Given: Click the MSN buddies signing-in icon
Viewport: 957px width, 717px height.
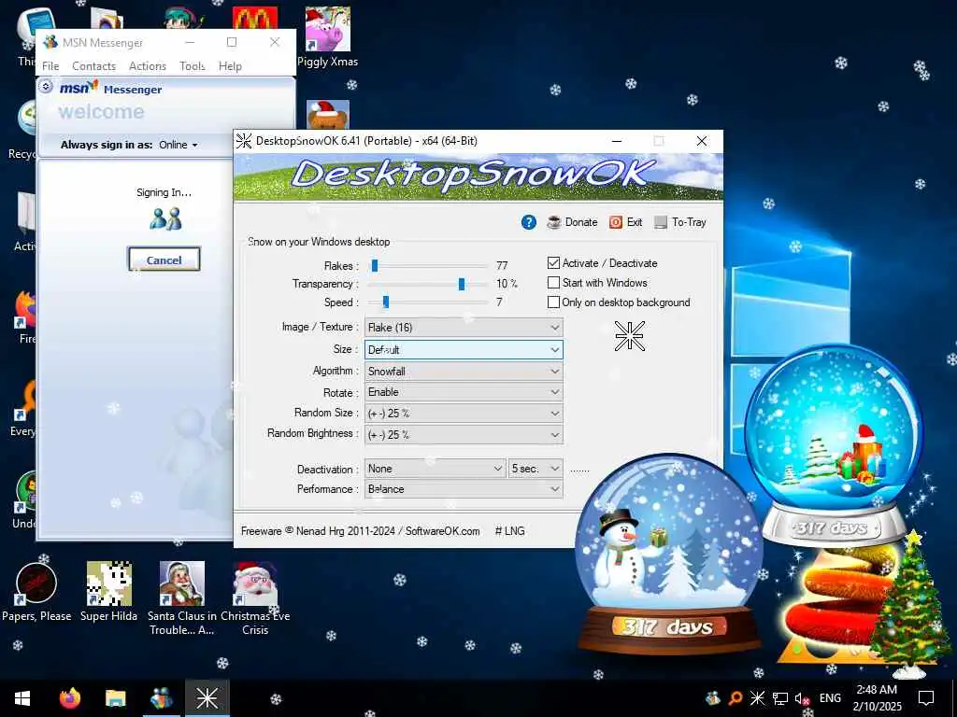Looking at the screenshot, I should [165, 218].
